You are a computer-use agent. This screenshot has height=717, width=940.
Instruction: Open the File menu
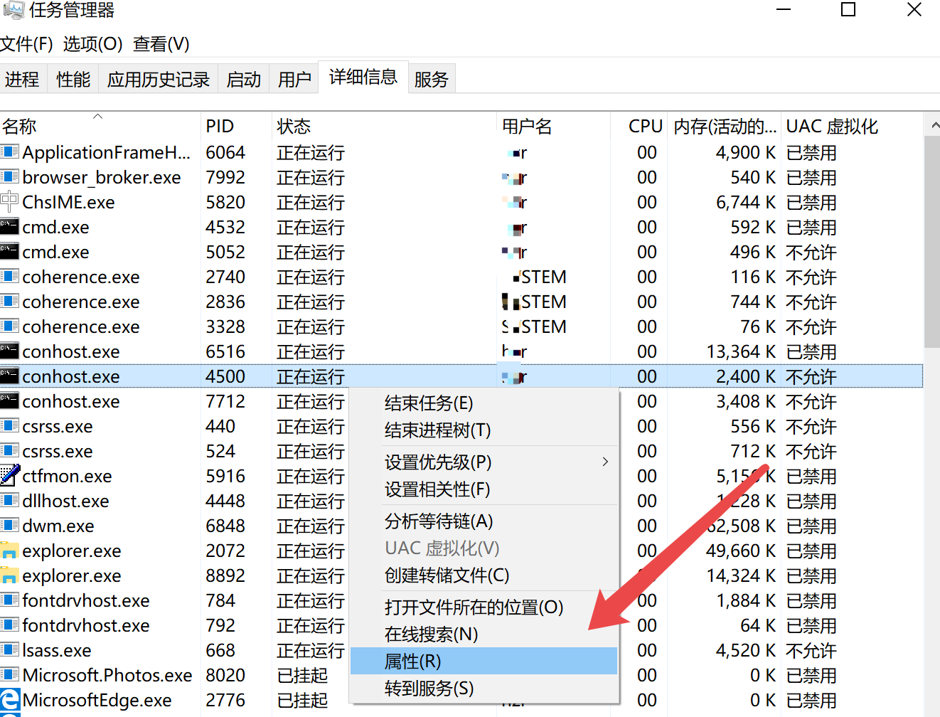tap(26, 44)
